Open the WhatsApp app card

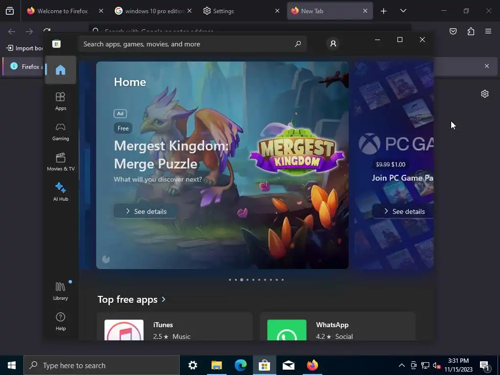coord(338,326)
